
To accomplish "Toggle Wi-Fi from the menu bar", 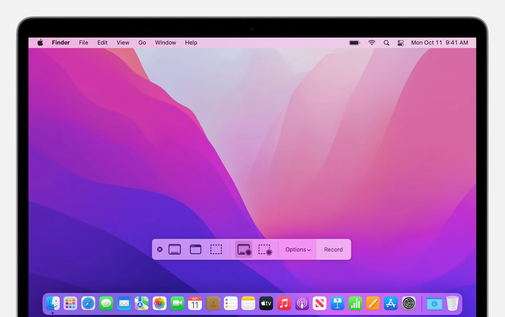I will [x=371, y=42].
